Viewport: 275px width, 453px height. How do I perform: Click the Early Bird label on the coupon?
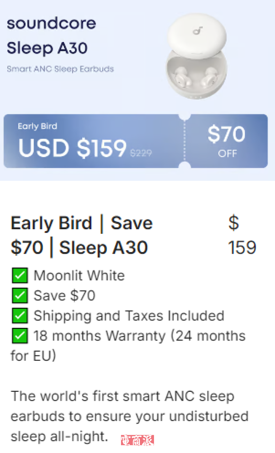coord(37,126)
